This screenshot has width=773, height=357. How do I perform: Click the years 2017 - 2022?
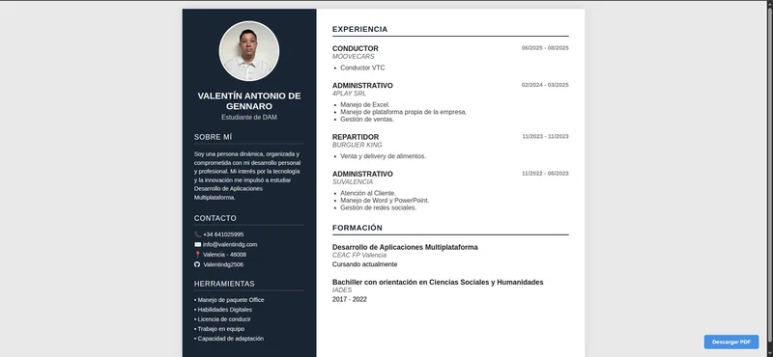click(x=350, y=299)
